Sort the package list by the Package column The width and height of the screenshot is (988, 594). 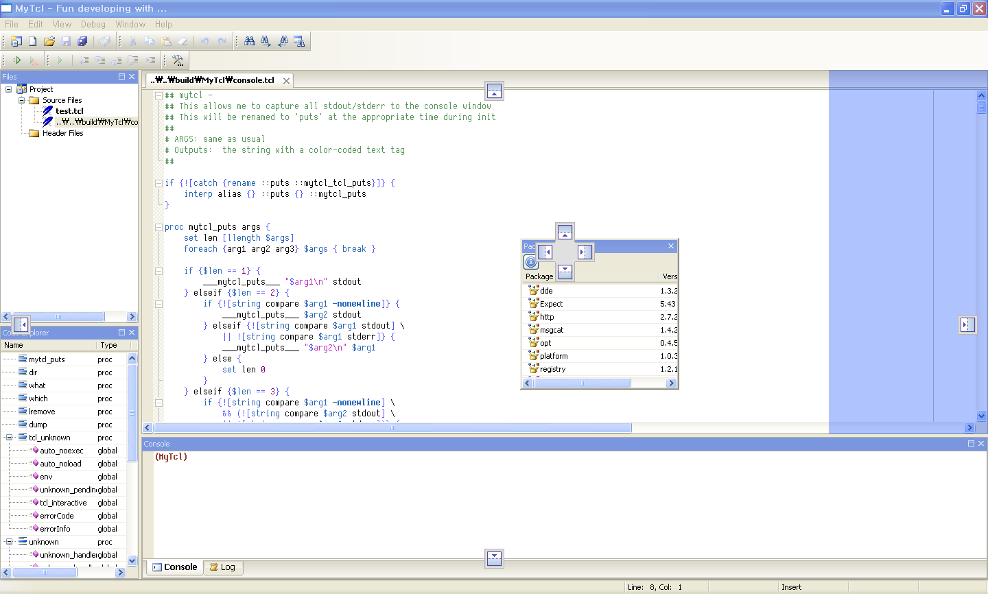coord(591,276)
